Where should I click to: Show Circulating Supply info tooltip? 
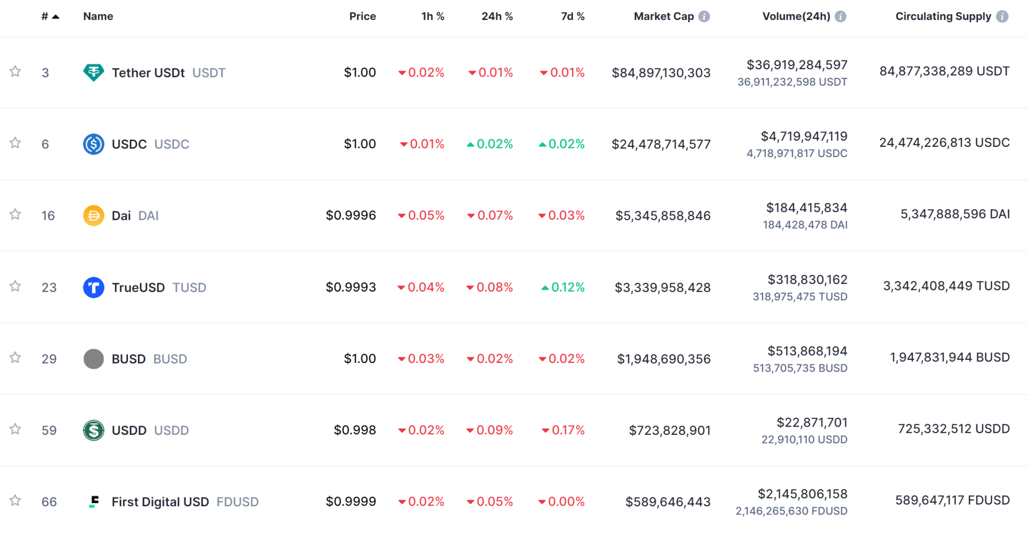[x=1002, y=16]
